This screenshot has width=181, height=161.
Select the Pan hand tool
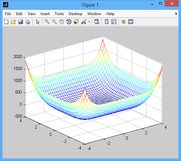coord(62,22)
